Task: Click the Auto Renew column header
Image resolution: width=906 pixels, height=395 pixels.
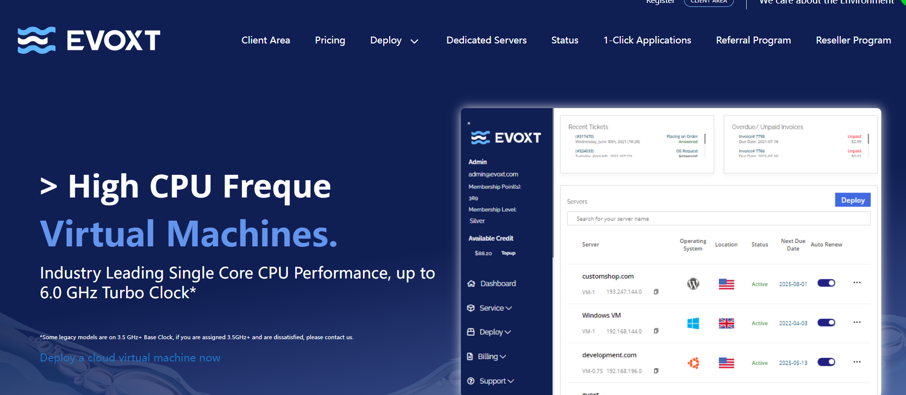Action: (826, 244)
